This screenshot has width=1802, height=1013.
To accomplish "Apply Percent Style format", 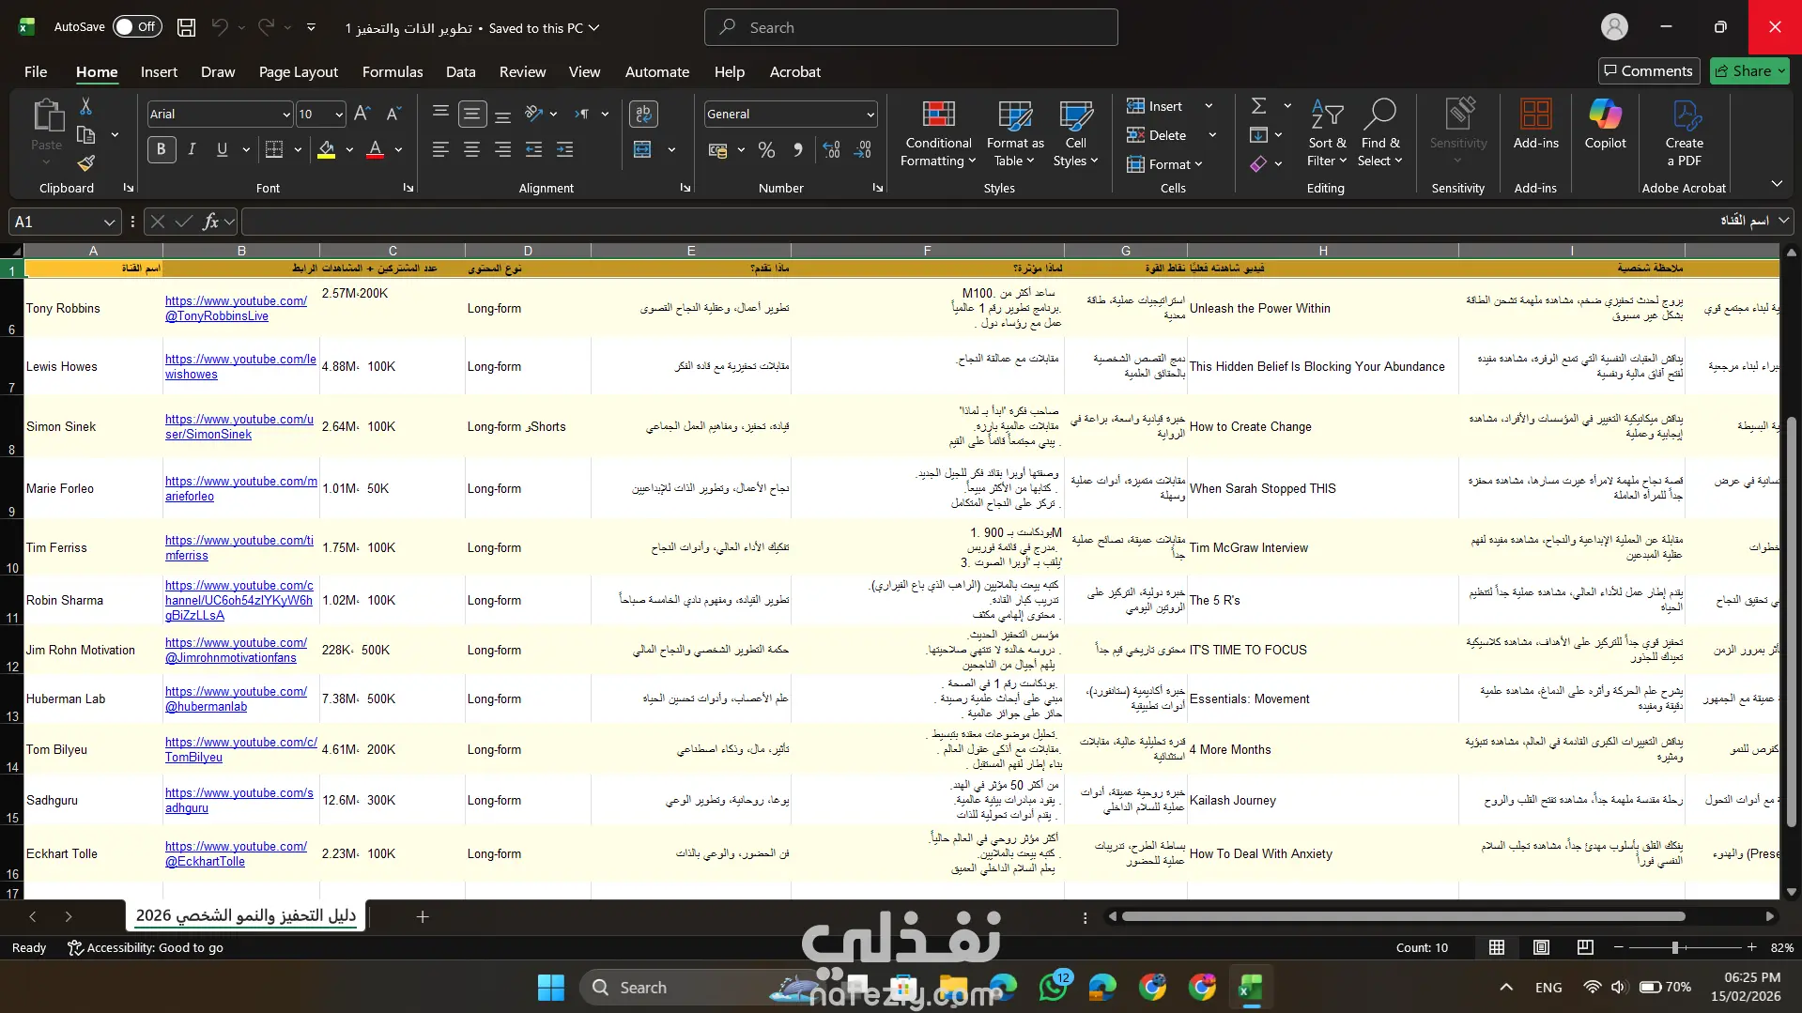I will pyautogui.click(x=767, y=149).
